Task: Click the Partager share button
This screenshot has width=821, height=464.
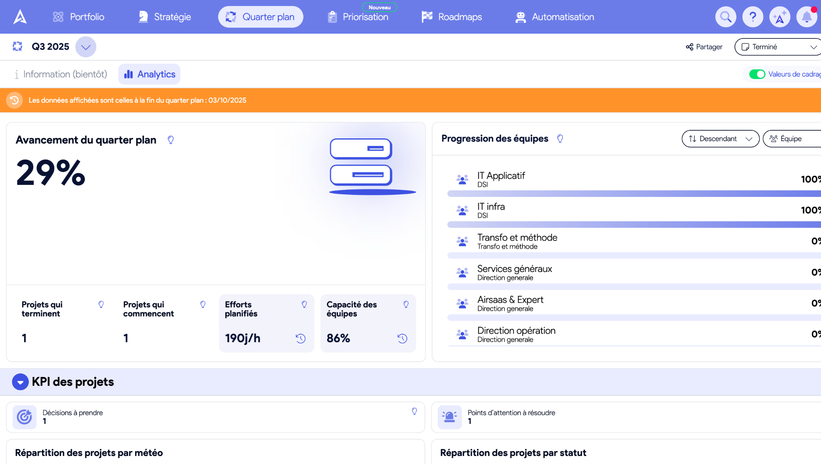Action: pos(704,47)
